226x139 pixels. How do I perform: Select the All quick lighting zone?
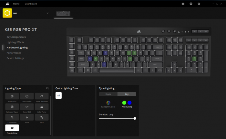tap(58, 96)
